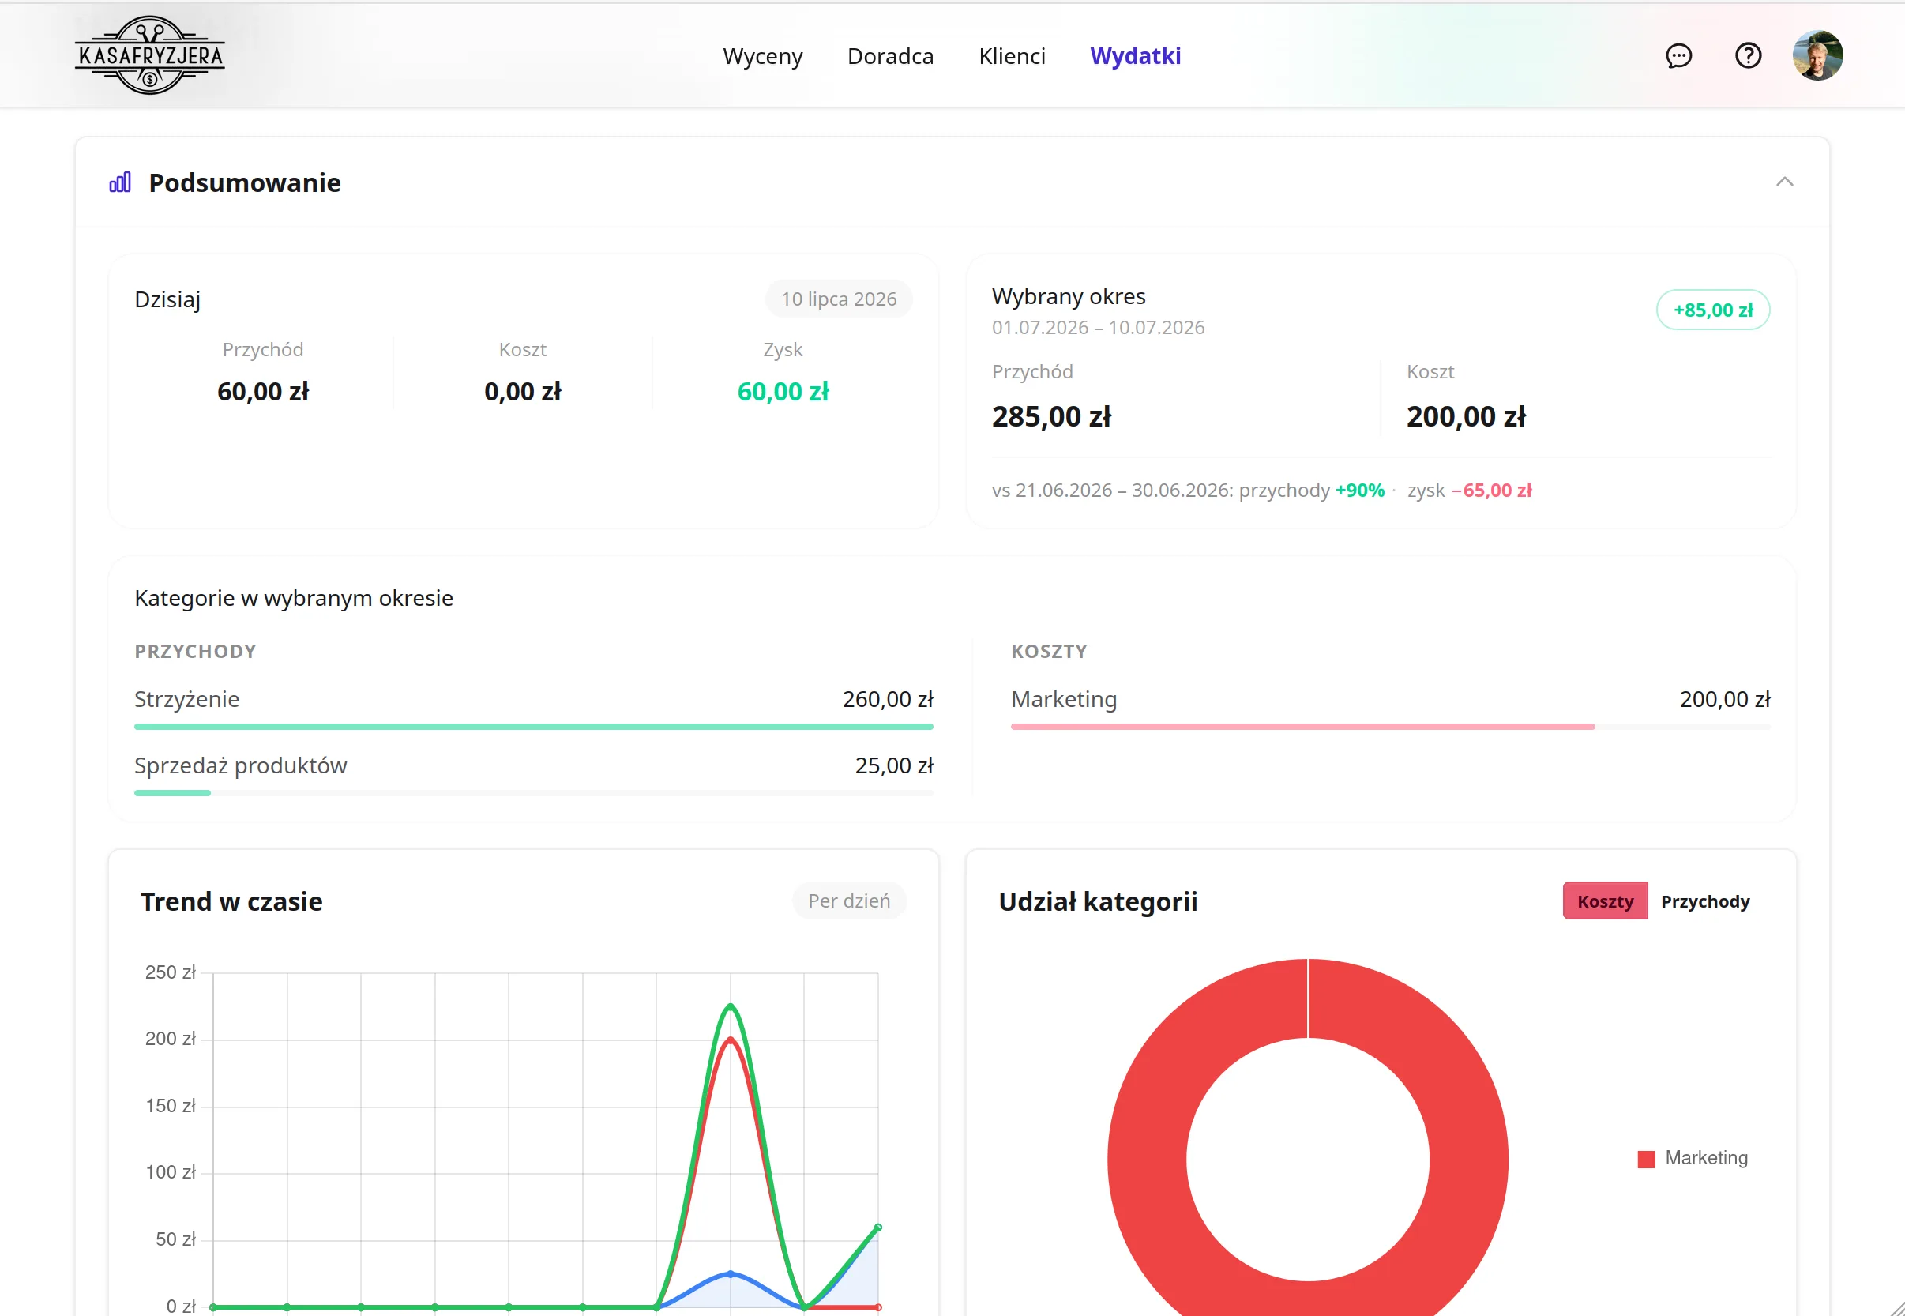
Task: Click the +85,00 zł profit badge
Action: pyautogui.click(x=1712, y=310)
